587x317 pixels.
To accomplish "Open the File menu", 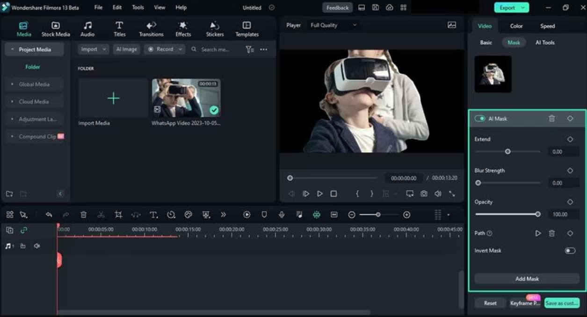I will pos(98,7).
